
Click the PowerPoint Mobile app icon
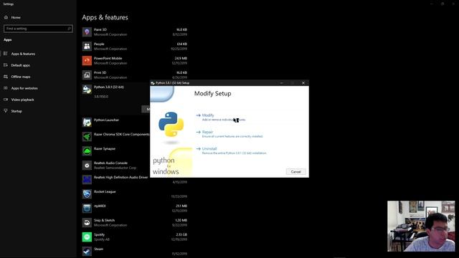click(87, 60)
